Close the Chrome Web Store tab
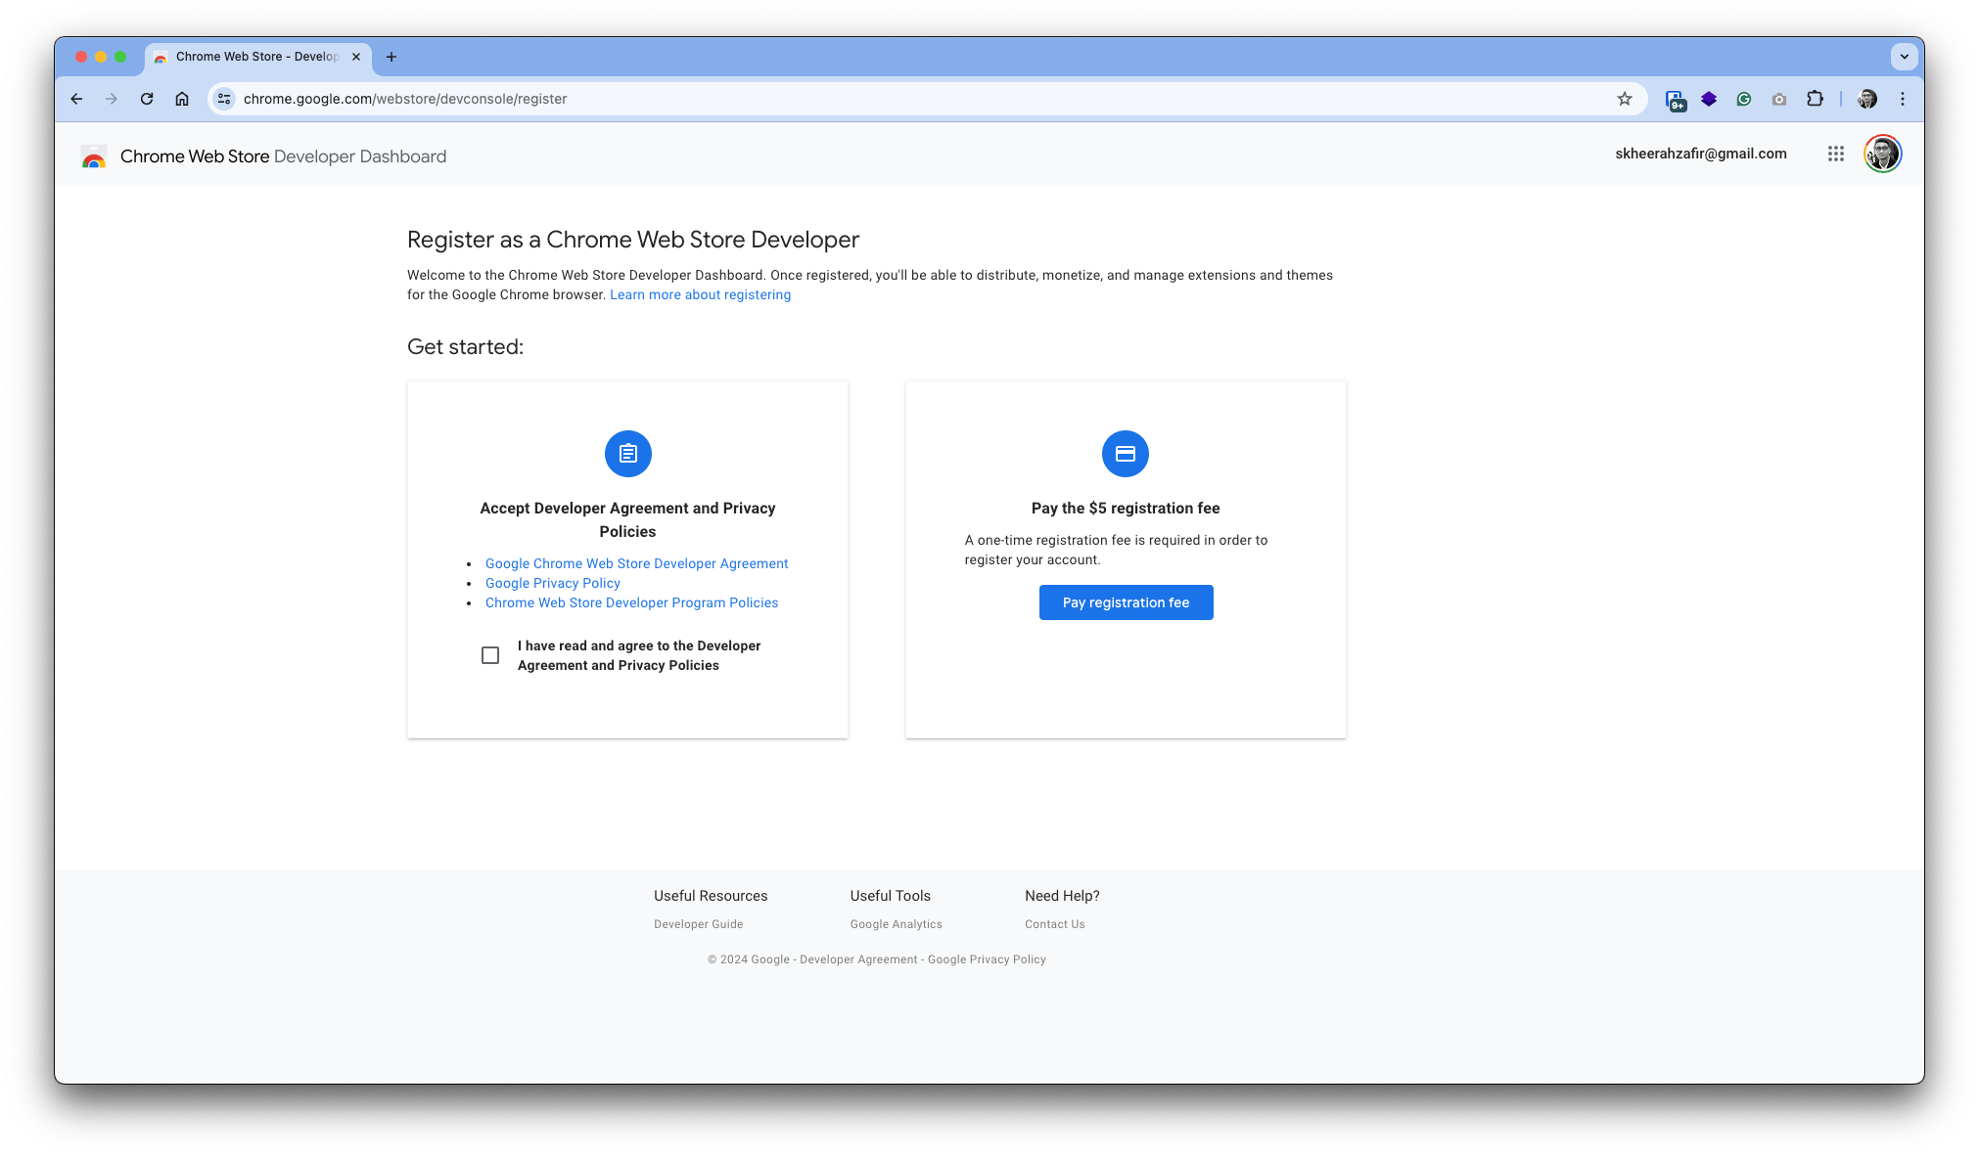 click(x=356, y=57)
